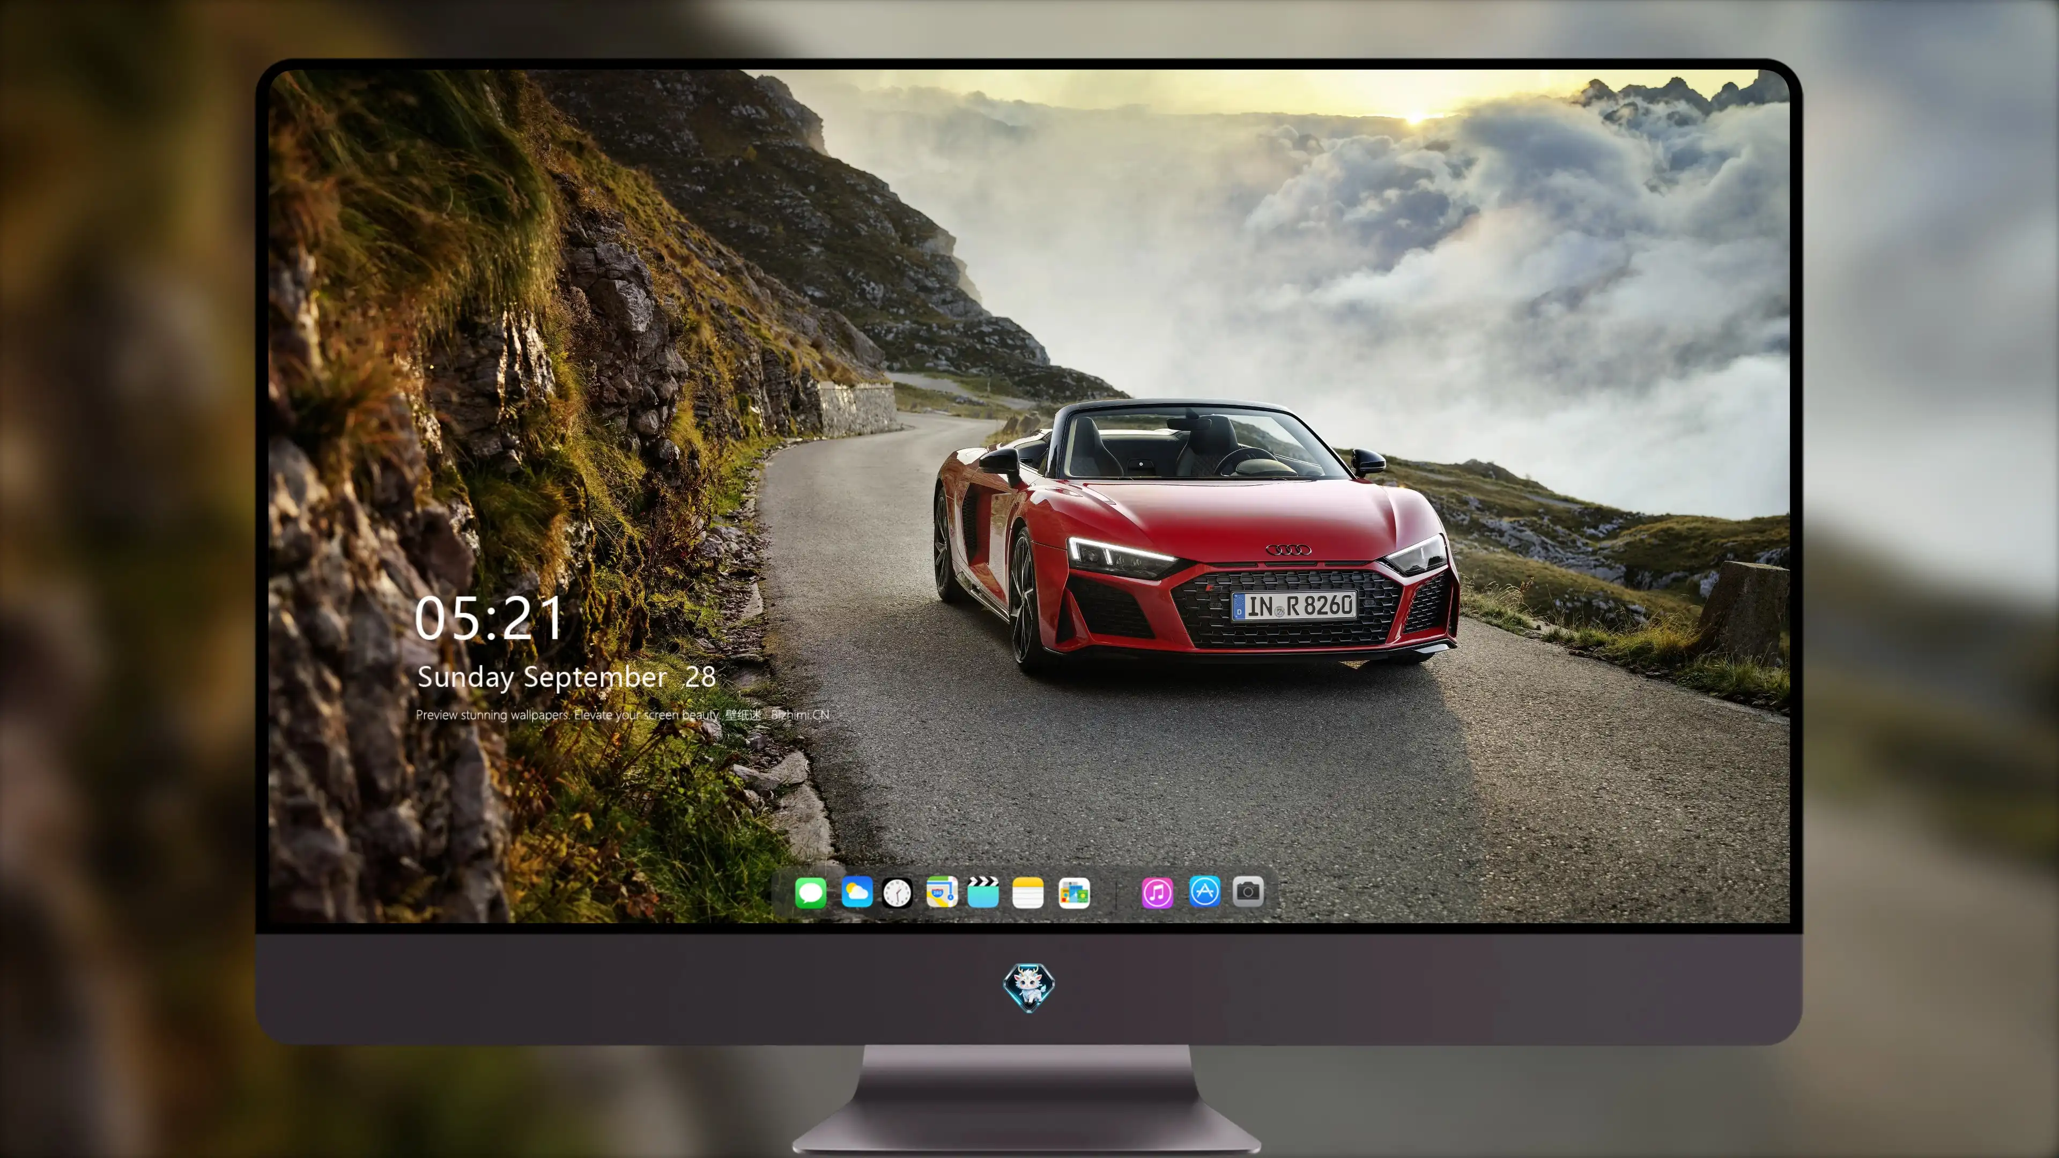The image size is (2059, 1158).
Task: Open the photo collage app in dock
Action: click(1073, 893)
